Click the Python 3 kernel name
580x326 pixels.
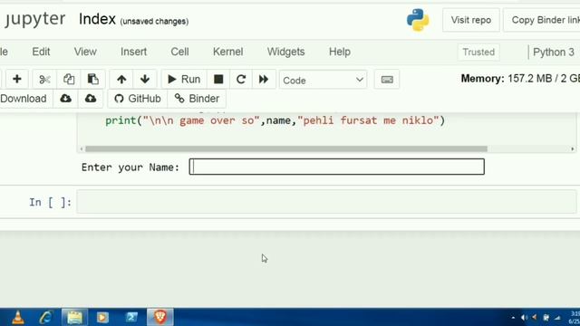554,53
